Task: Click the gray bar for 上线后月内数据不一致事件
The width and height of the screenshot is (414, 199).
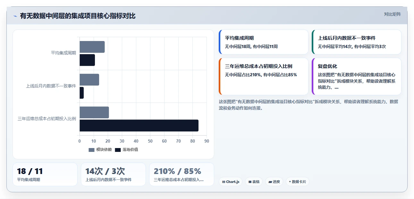Action: (x=89, y=79)
